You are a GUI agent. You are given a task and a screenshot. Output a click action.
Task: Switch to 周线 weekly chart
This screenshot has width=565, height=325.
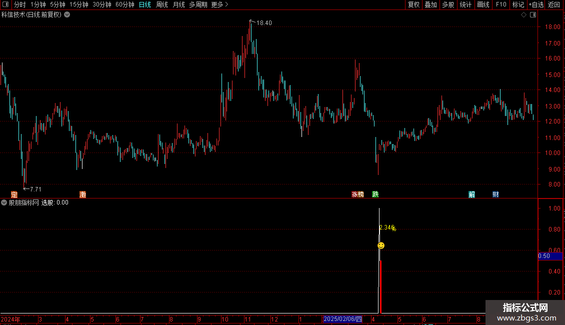(162, 4)
